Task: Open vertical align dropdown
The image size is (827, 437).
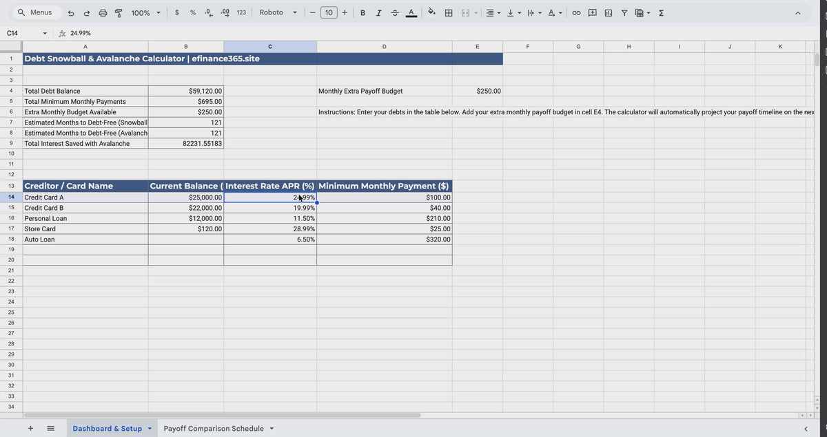Action: 513,12
